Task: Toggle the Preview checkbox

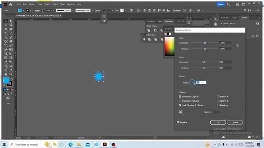Action: click(178, 123)
